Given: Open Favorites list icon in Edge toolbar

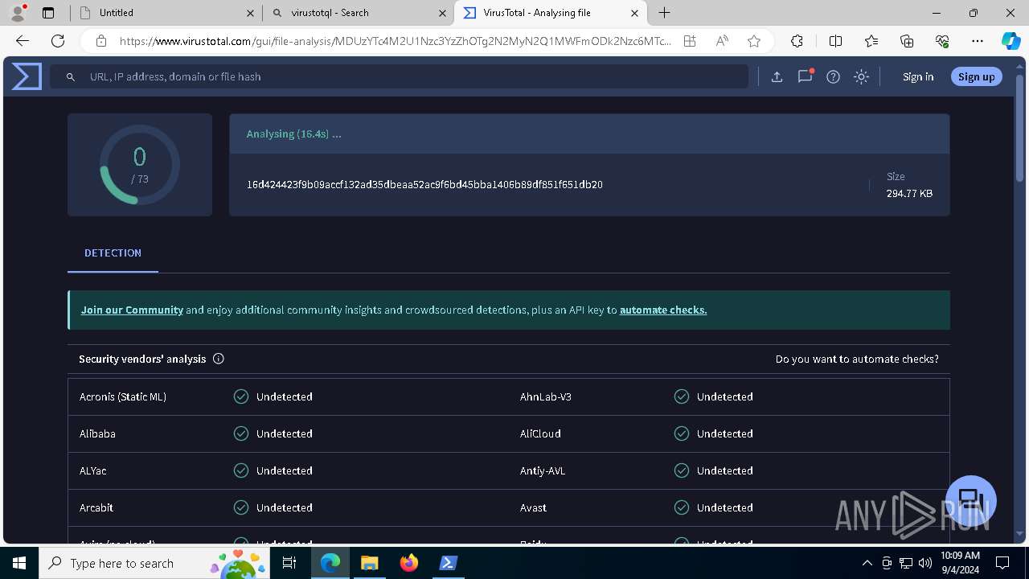Looking at the screenshot, I should [x=871, y=41].
